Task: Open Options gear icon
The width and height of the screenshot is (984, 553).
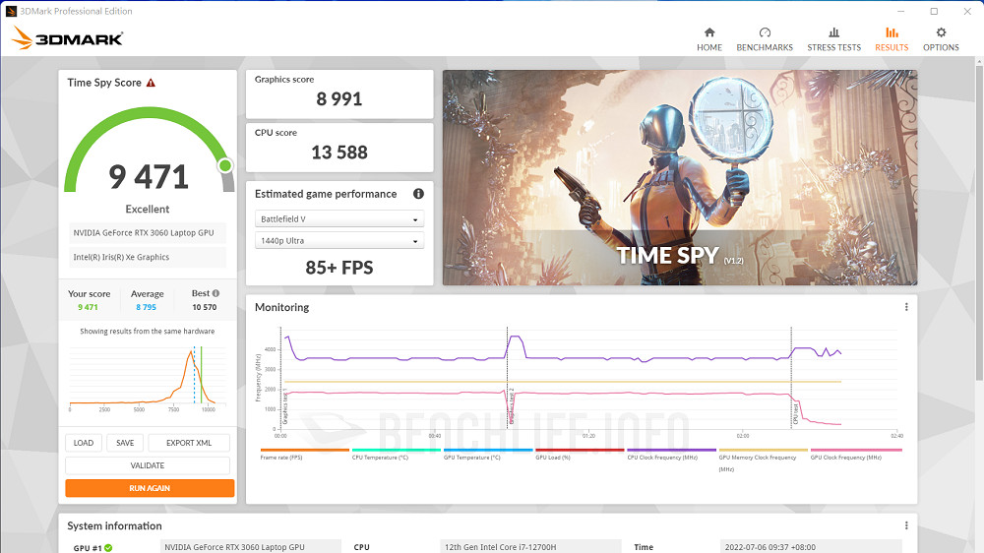Action: (x=941, y=32)
